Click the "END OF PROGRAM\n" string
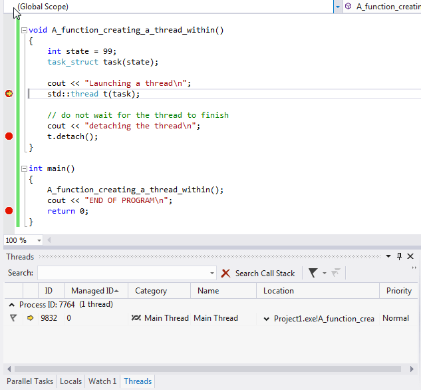The width and height of the screenshot is (421, 390). click(x=126, y=200)
